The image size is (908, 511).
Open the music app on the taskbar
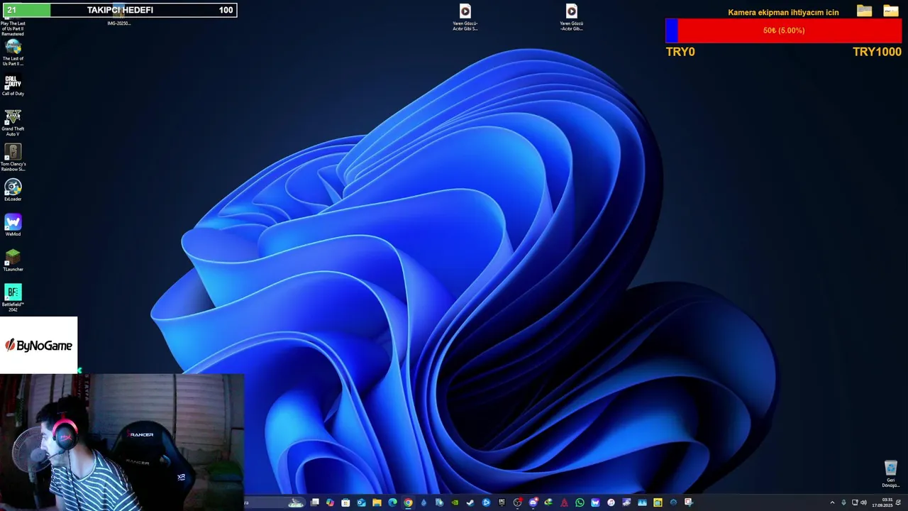click(x=611, y=502)
